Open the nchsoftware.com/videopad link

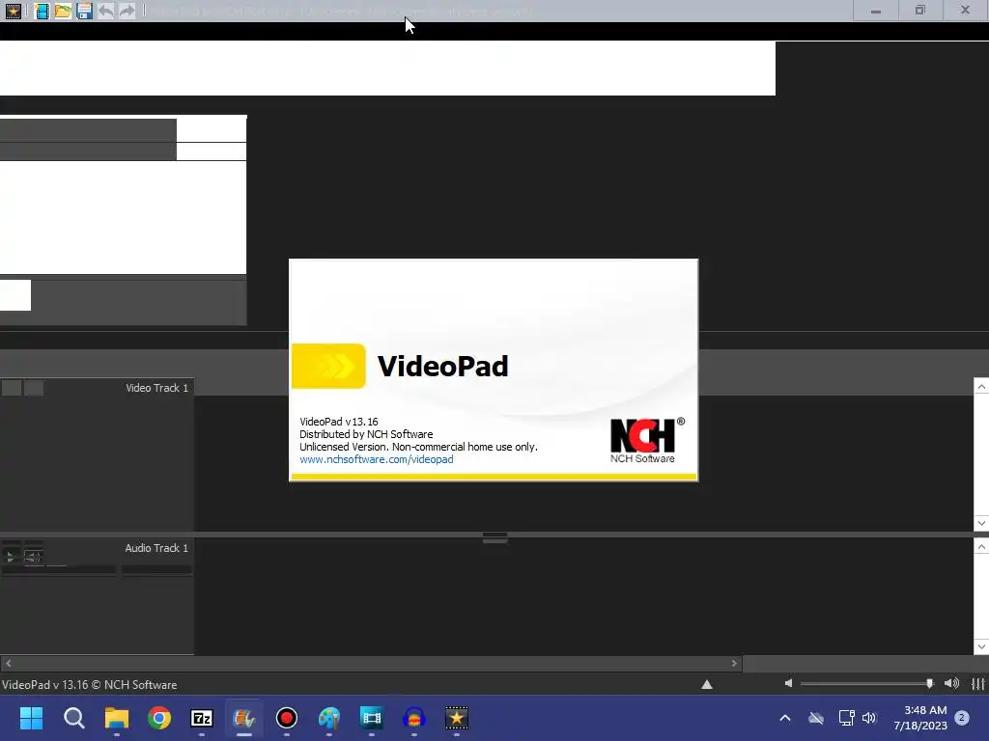click(x=376, y=459)
